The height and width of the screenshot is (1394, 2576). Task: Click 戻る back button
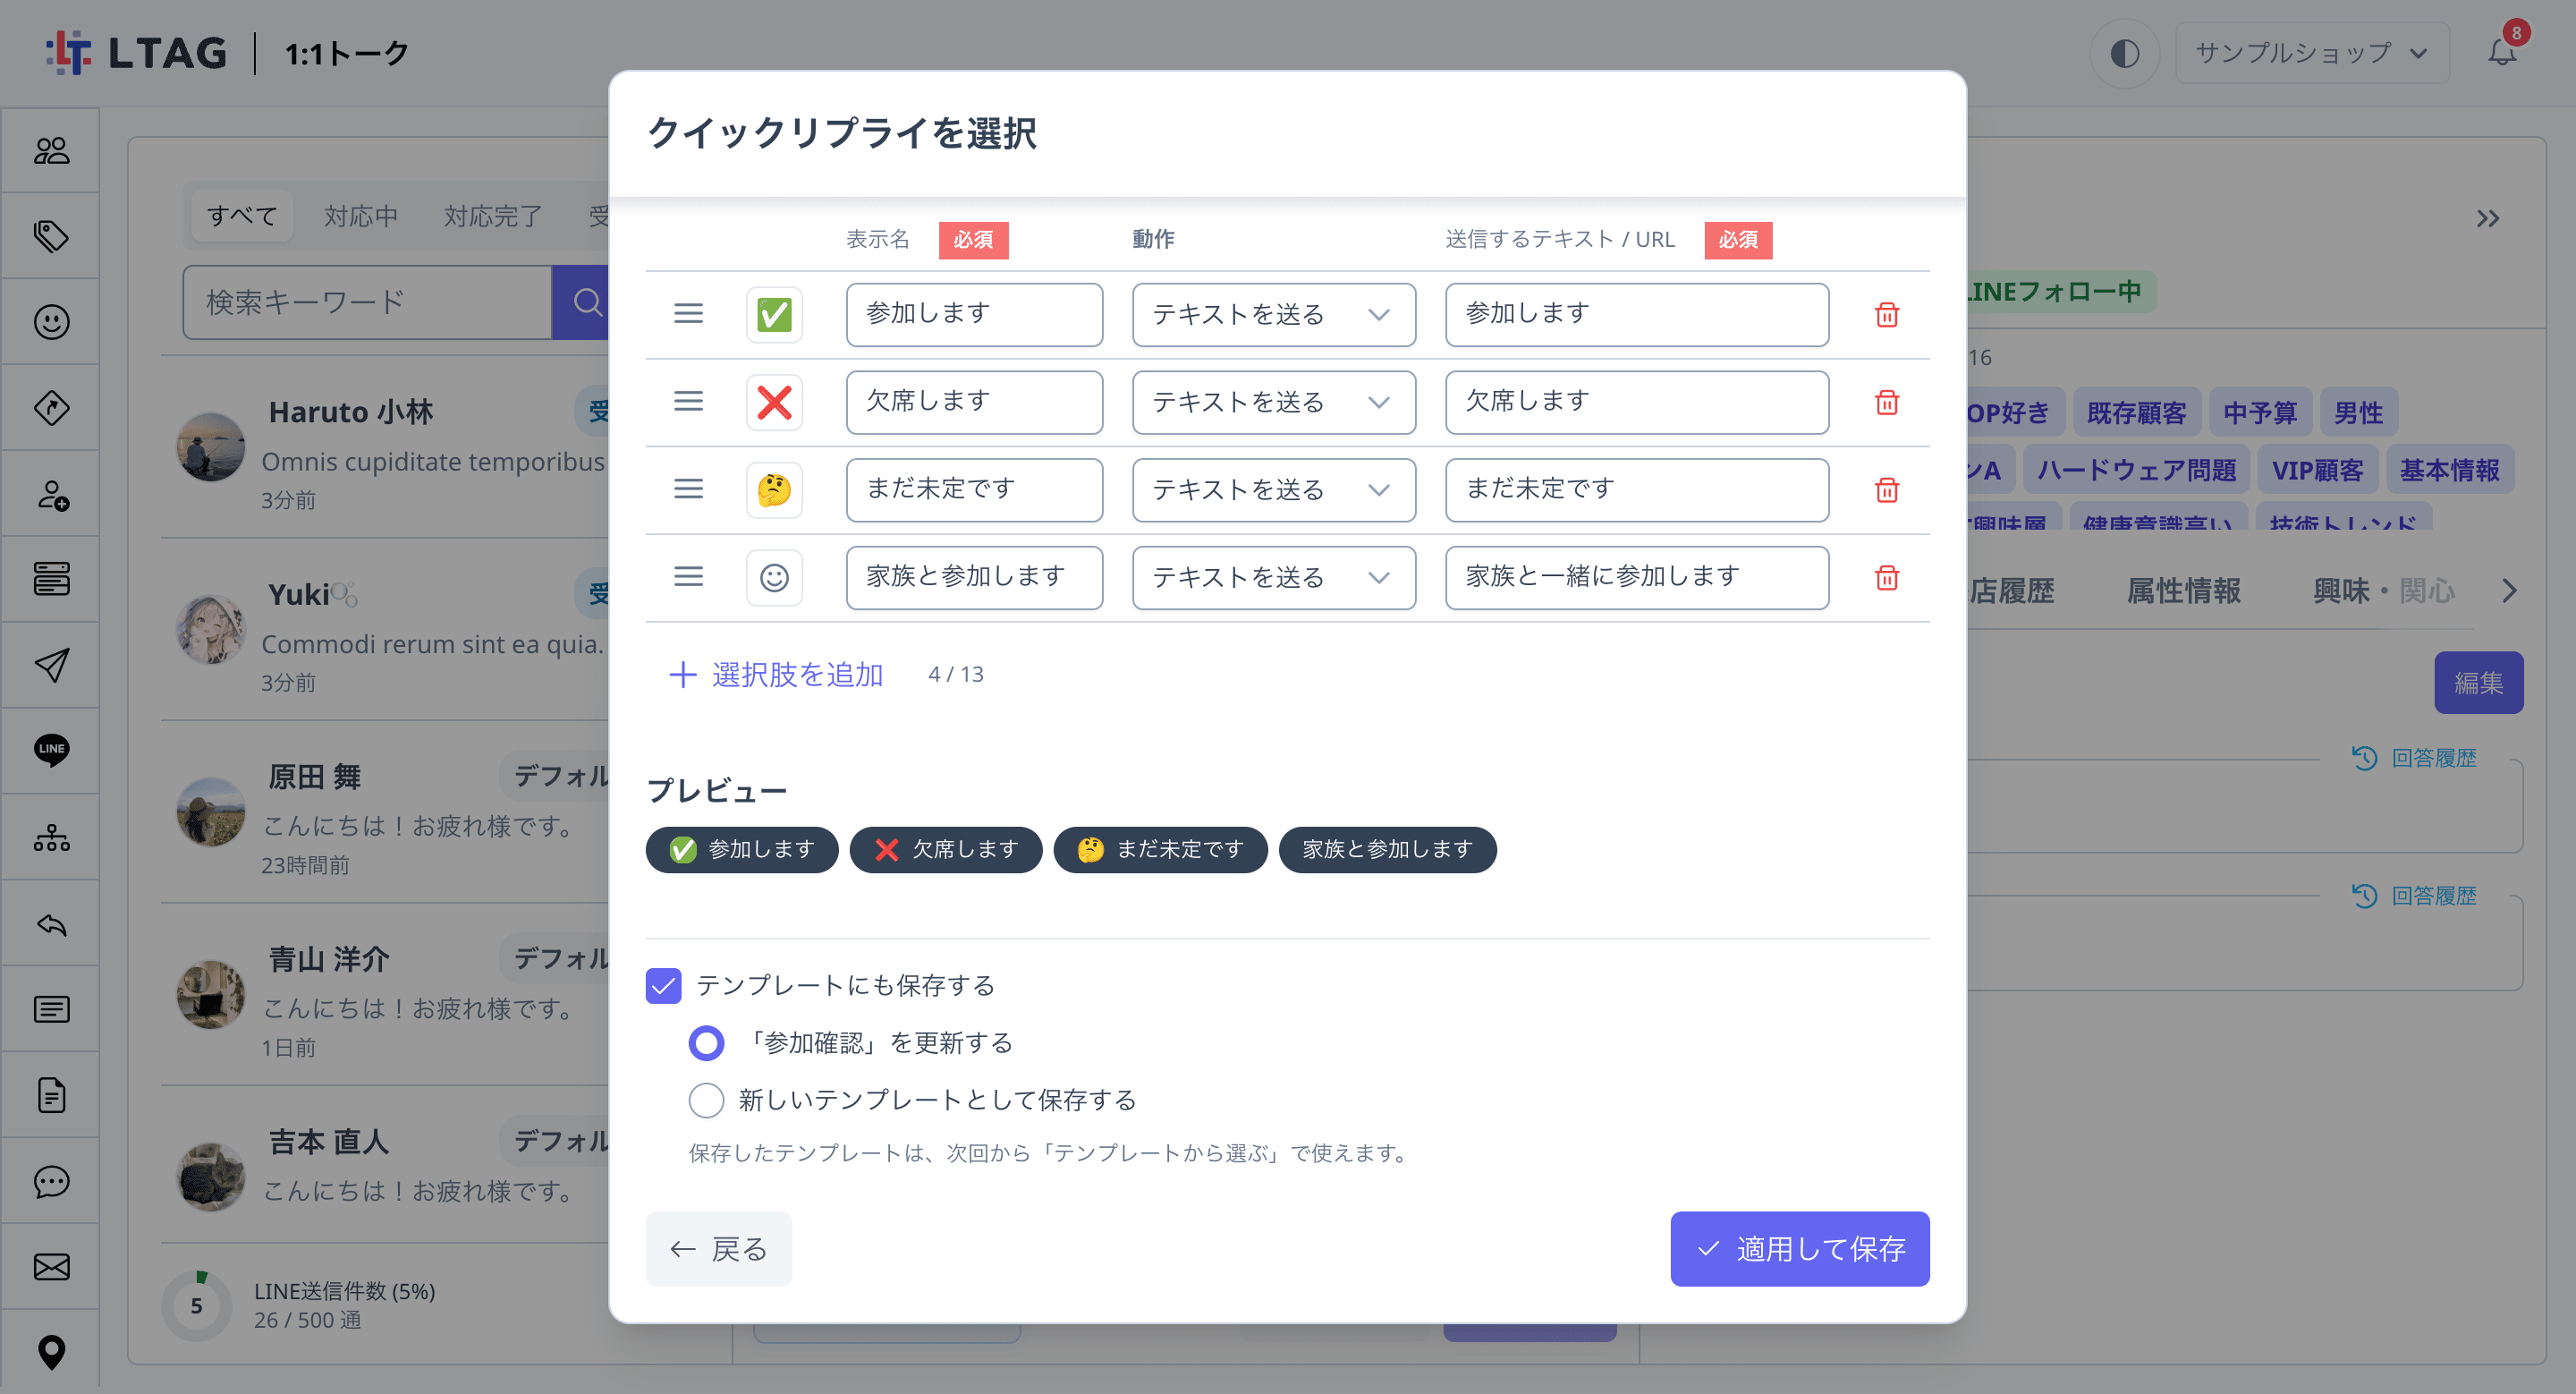pyautogui.click(x=718, y=1249)
